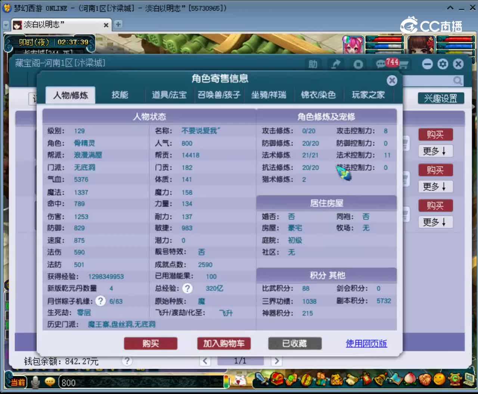The image size is (478, 394).
Task: Click the 已收藏 button
Action: coord(295,344)
